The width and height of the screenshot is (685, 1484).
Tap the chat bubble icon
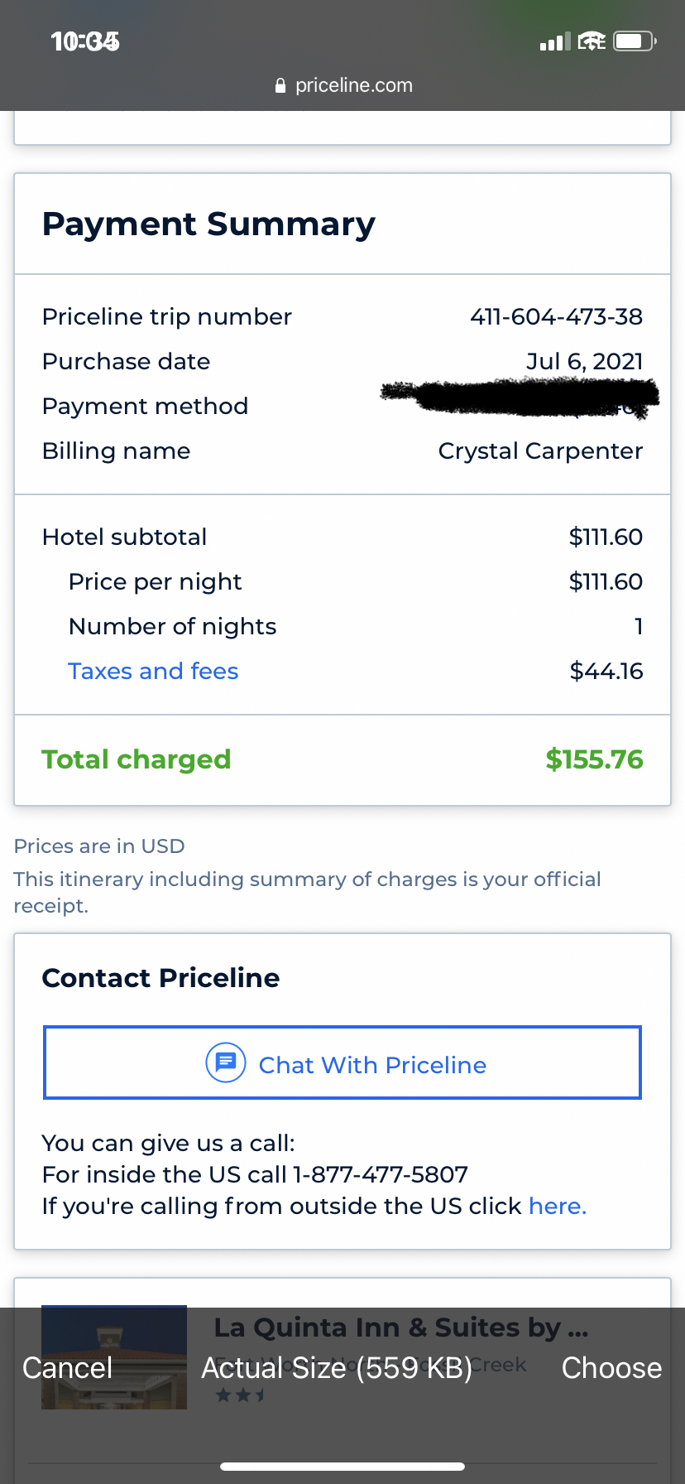point(225,1062)
